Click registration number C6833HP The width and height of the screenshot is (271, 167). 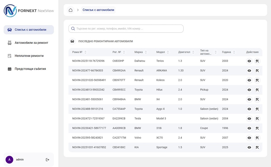pyautogui.click(x=118, y=61)
